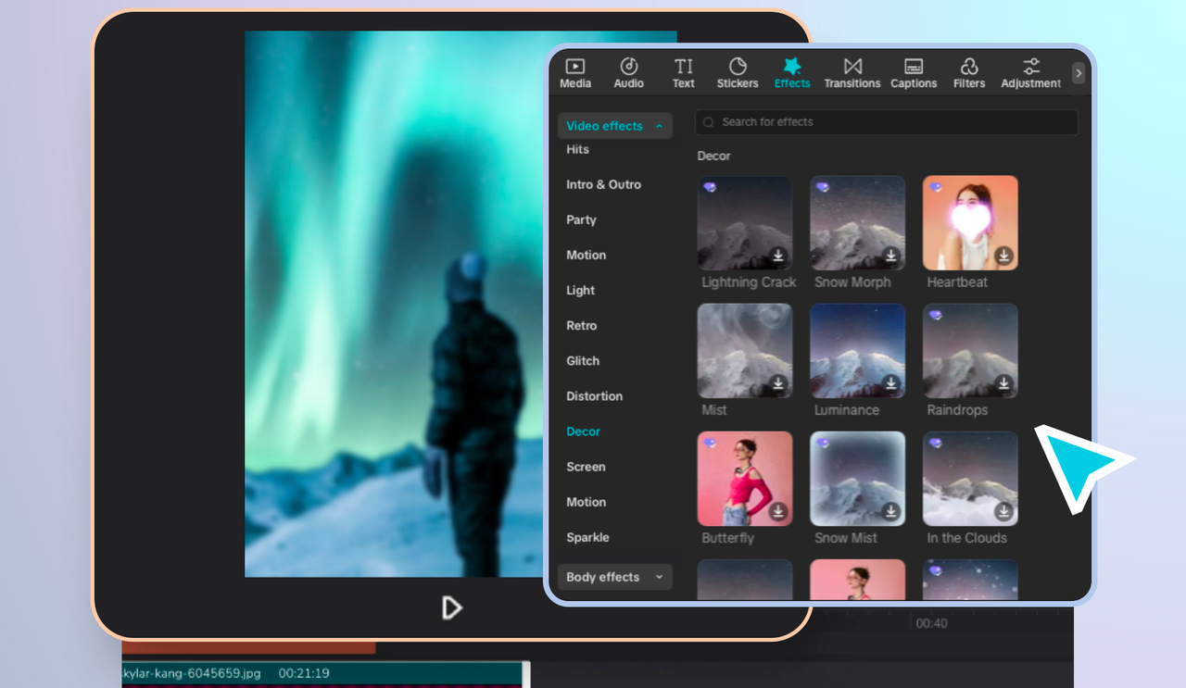Select the Audio tool
The width and height of the screenshot is (1186, 688).
coord(628,72)
